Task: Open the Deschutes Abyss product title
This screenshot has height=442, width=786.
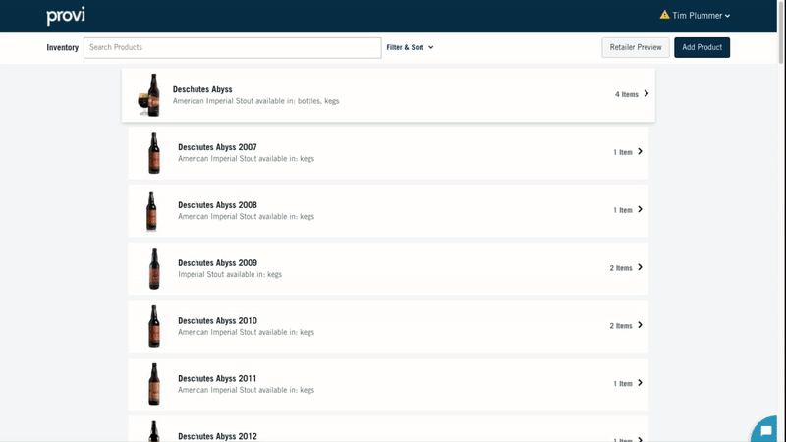Action: pyautogui.click(x=202, y=89)
